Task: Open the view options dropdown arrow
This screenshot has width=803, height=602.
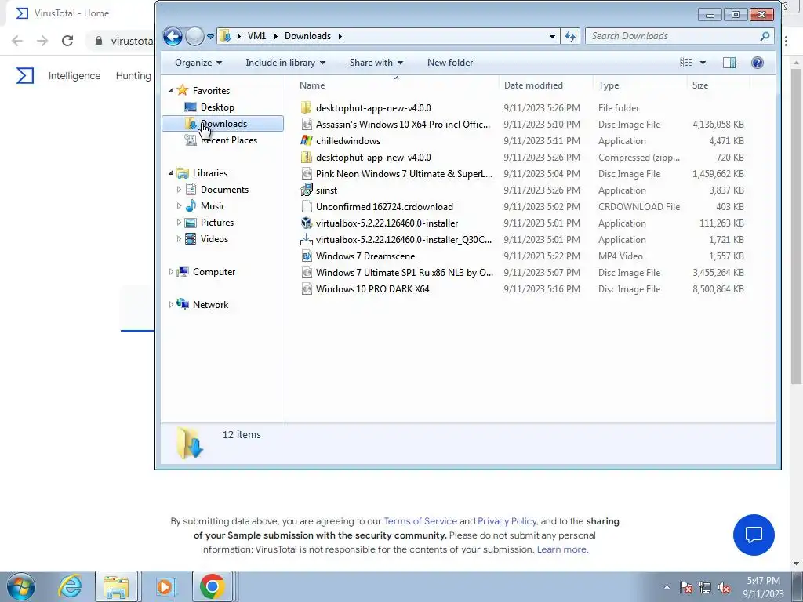Action: tap(703, 63)
